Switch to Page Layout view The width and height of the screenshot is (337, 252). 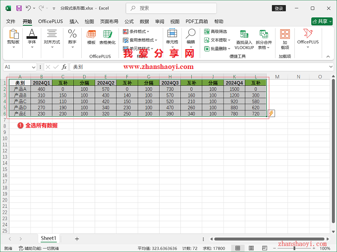coord(250,248)
